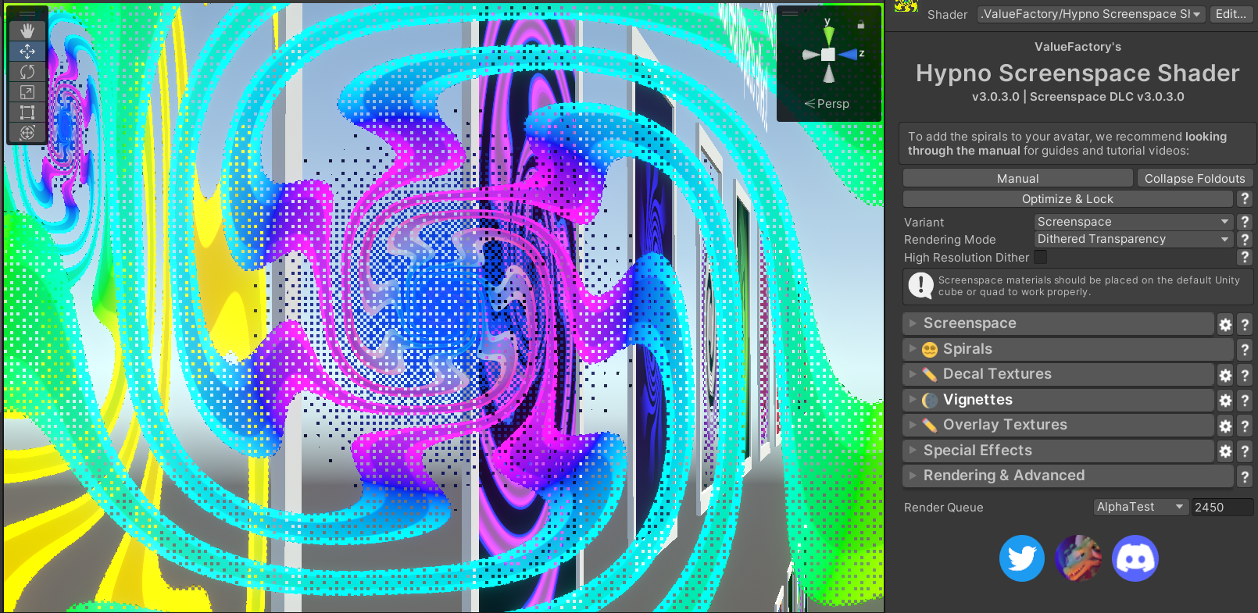This screenshot has width=1258, height=613.
Task: Select the Rect transform tool
Action: [27, 112]
